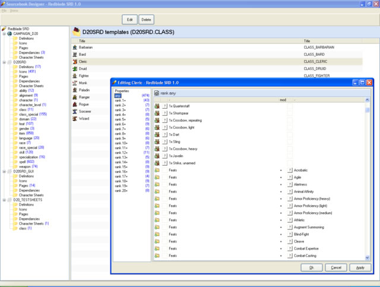Click the 1x Dart item icon

157,134
